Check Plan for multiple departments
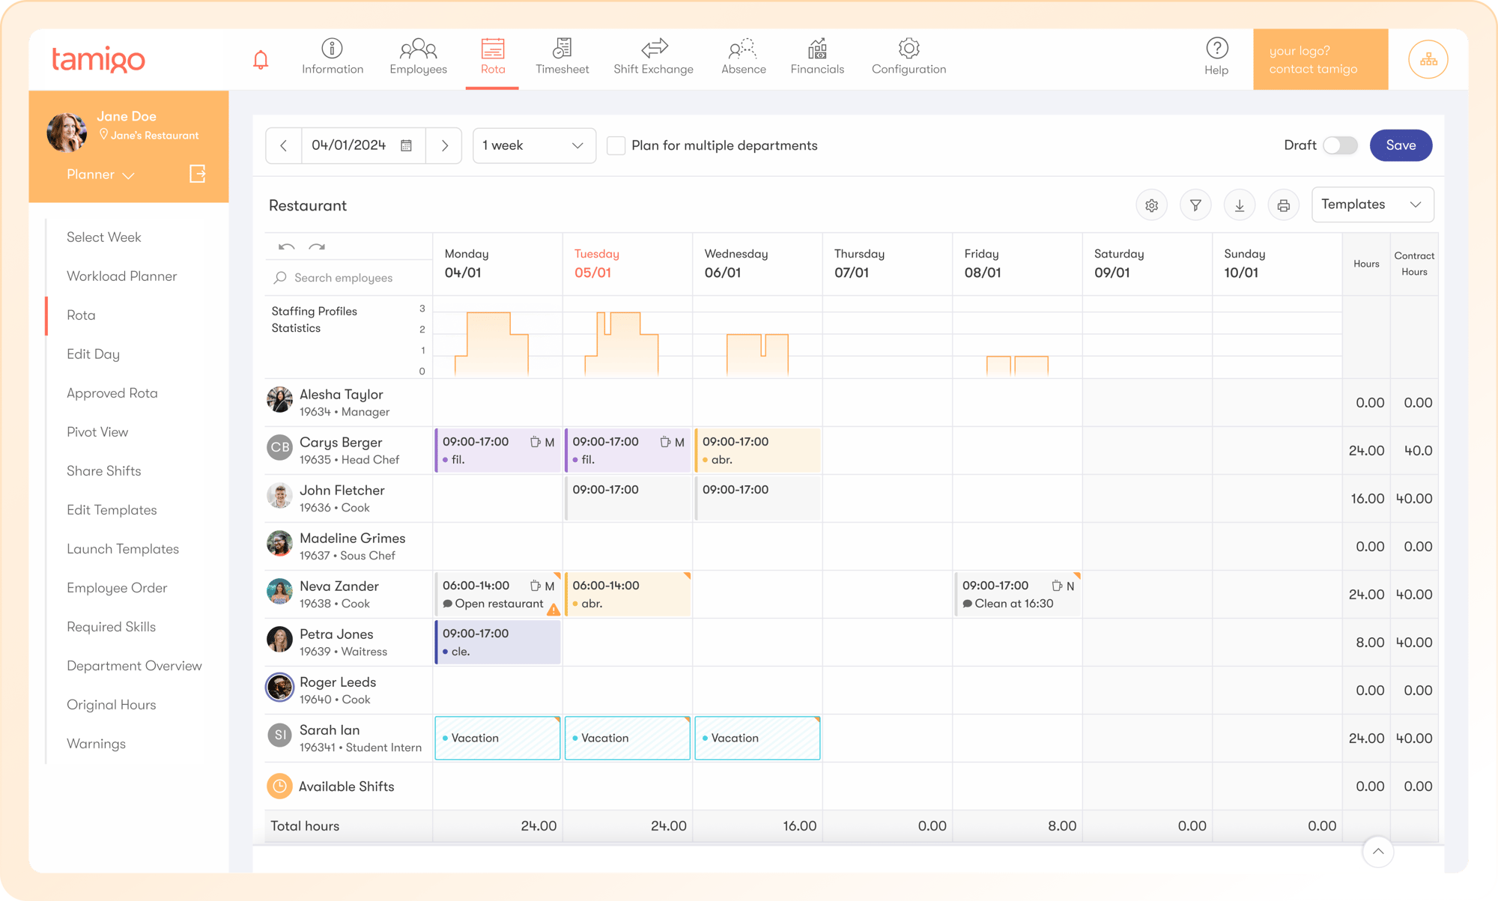1498x901 pixels. pos(616,145)
